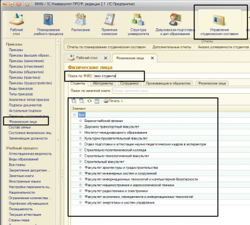Expand Строительный факультет node
The height and width of the screenshot is (225, 250).
(80, 162)
